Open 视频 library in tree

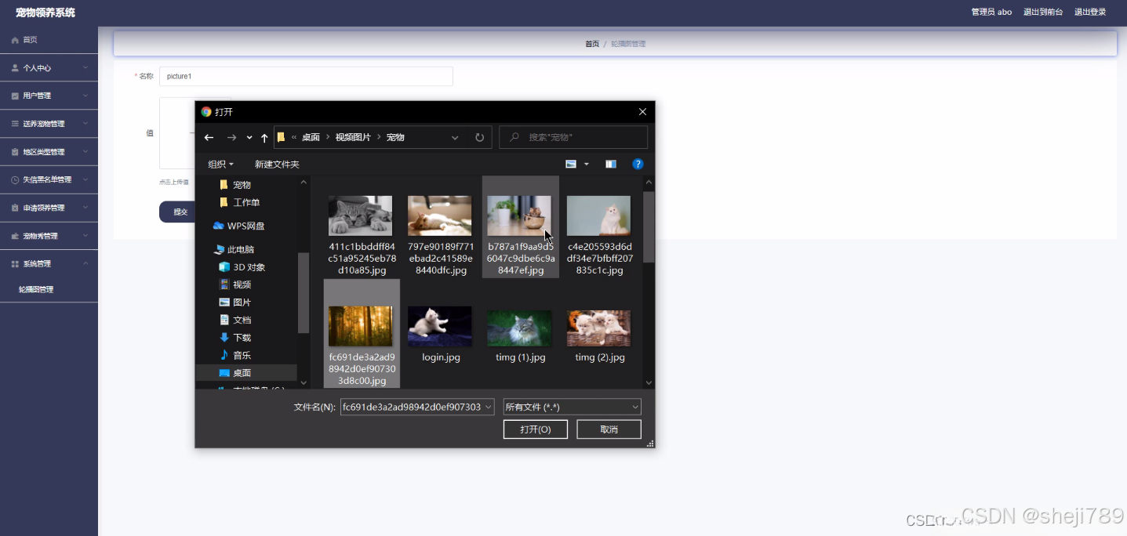pos(235,284)
